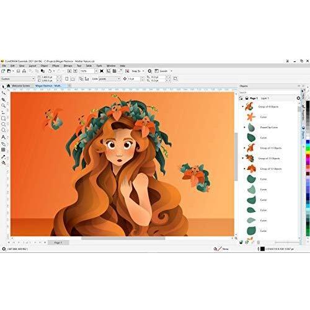Click Layer 1 in Objects docker header
This screenshot has height=310, width=310.
click(x=265, y=98)
